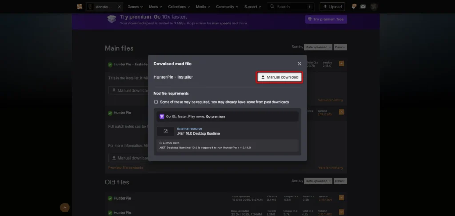Image resolution: width=455 pixels, height=216 pixels.
Task: Click the download icon in dialog's Manual download
Action: pos(263,77)
